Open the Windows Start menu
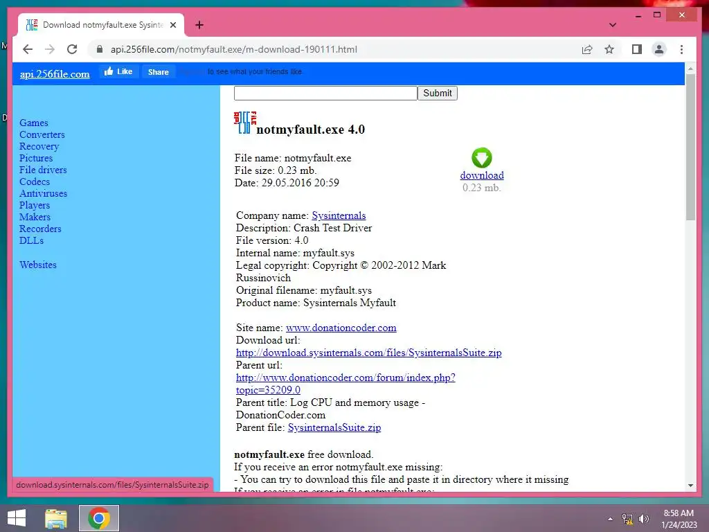This screenshot has height=532, width=709. pos(17,518)
